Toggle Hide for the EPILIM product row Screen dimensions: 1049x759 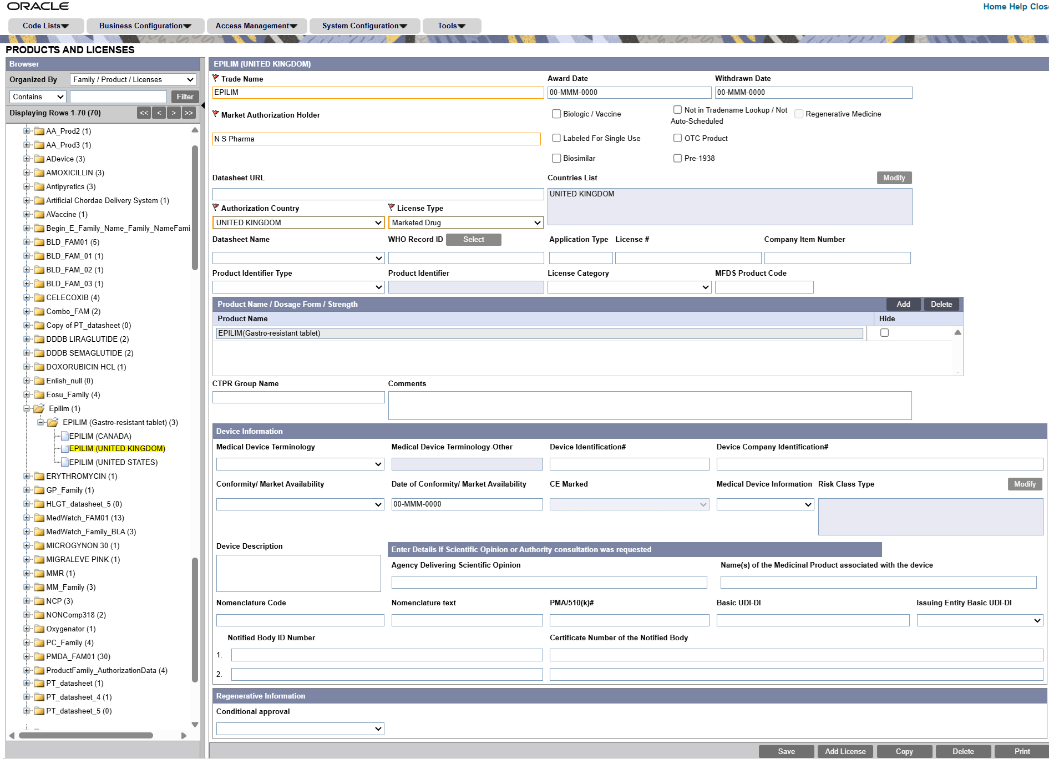click(x=884, y=332)
